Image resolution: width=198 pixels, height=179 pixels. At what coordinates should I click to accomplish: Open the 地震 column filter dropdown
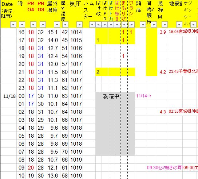(x=179, y=25)
